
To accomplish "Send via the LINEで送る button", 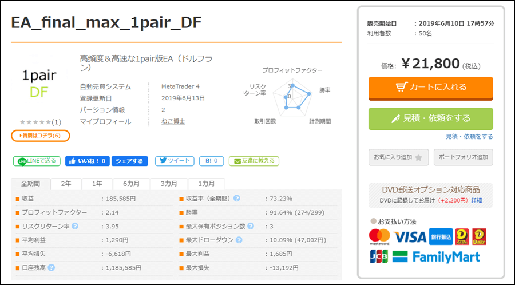I will [37, 161].
